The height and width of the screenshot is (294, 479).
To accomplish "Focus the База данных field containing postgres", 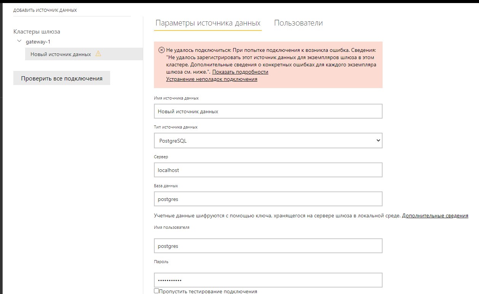I will [x=268, y=199].
